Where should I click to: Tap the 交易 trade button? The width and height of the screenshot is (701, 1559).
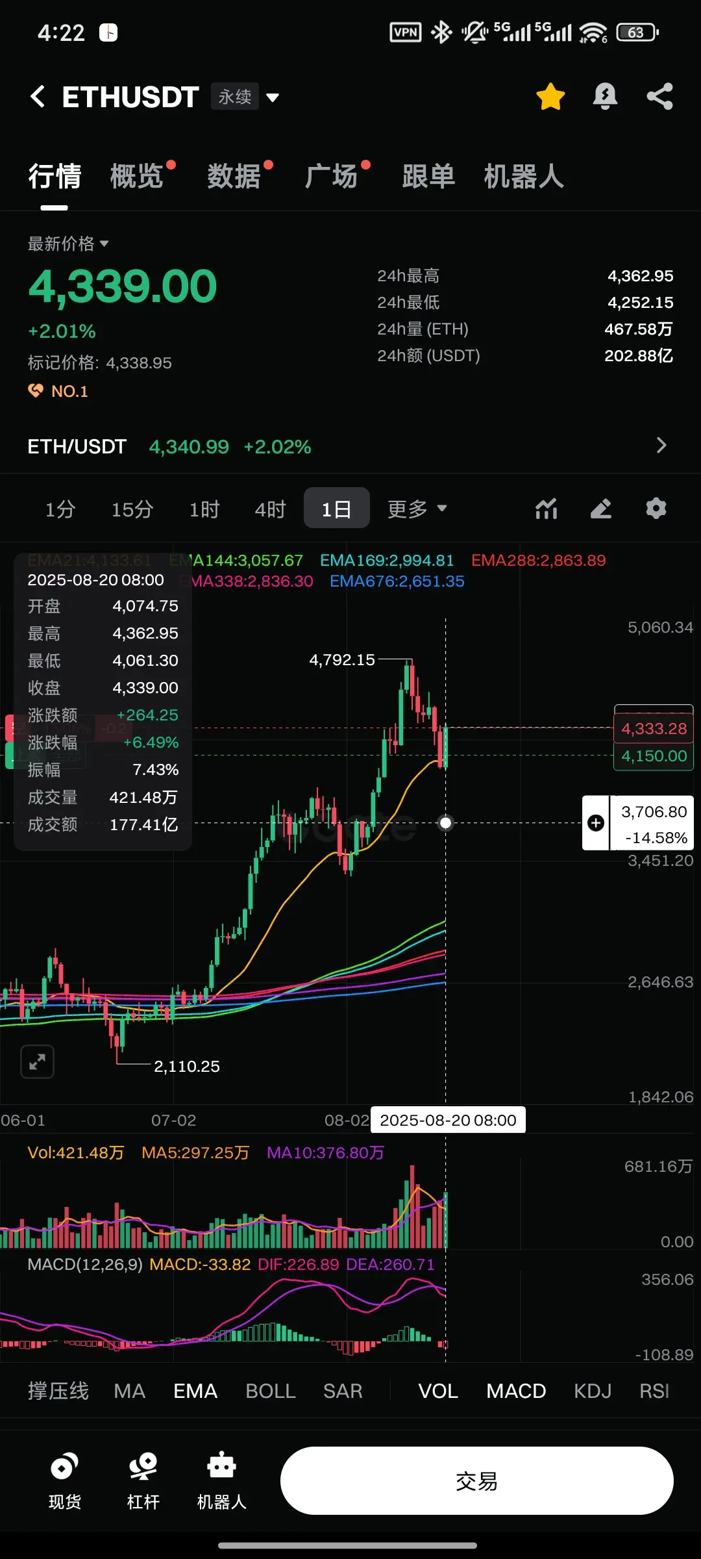[x=476, y=1480]
